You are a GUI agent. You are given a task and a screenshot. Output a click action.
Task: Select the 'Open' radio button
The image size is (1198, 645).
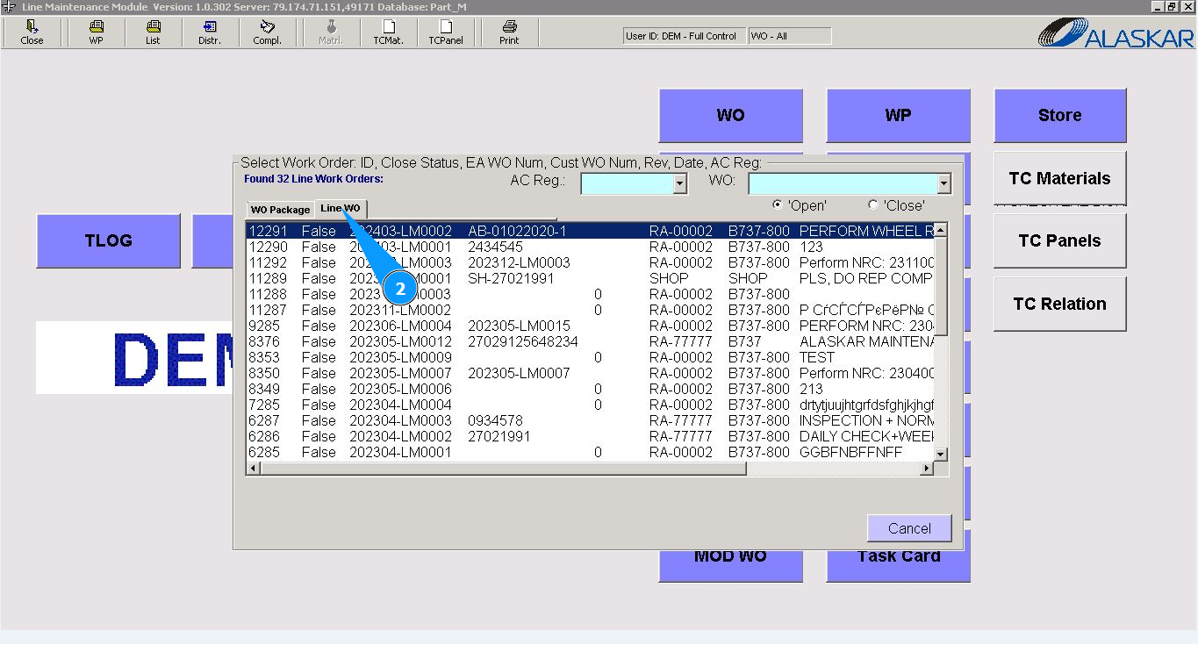coord(778,204)
